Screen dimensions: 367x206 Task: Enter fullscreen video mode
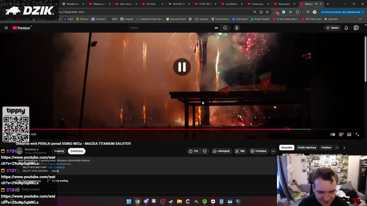(357, 134)
